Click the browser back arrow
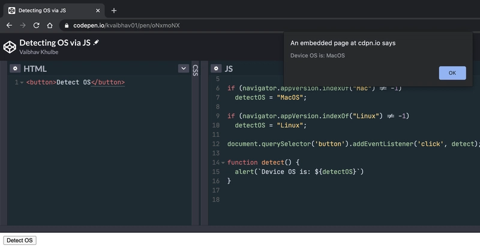This screenshot has width=480, height=252. [9, 25]
